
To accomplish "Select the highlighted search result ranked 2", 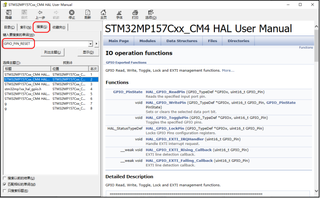I will point(51,80).
